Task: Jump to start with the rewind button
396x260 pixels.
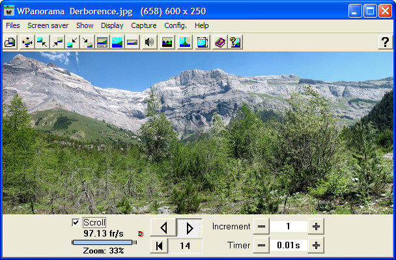Action: (159, 246)
